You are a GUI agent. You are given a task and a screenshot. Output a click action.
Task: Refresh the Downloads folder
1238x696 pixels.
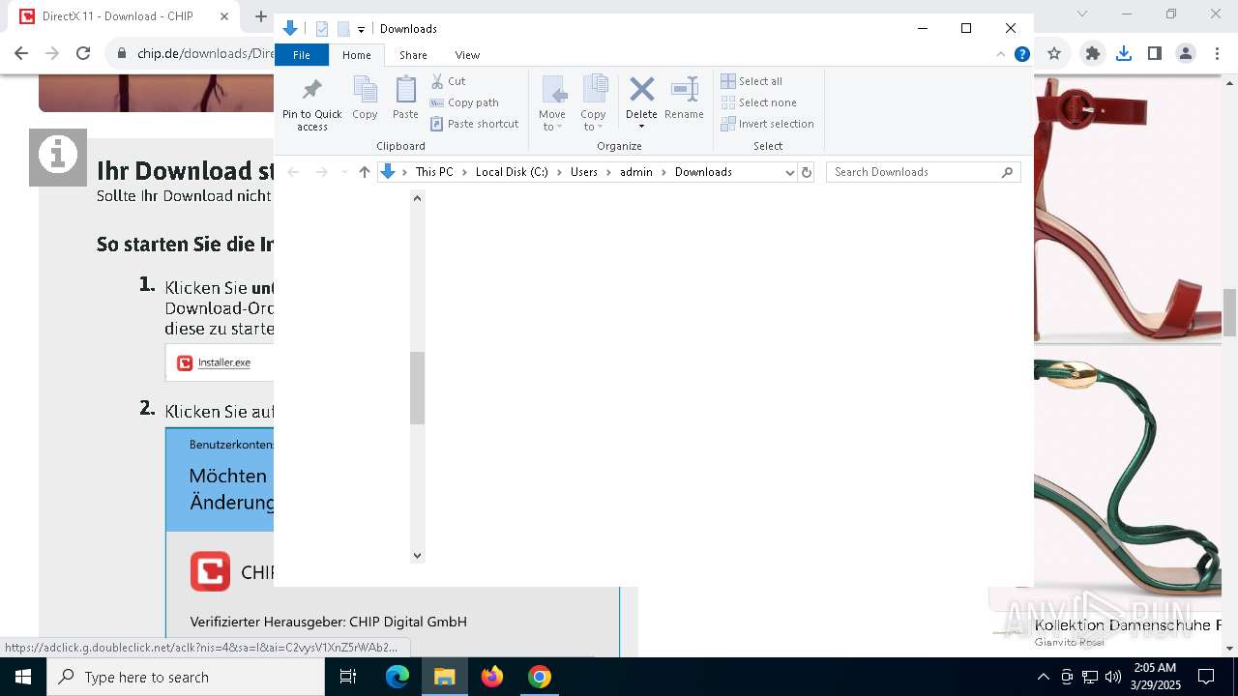tap(807, 172)
